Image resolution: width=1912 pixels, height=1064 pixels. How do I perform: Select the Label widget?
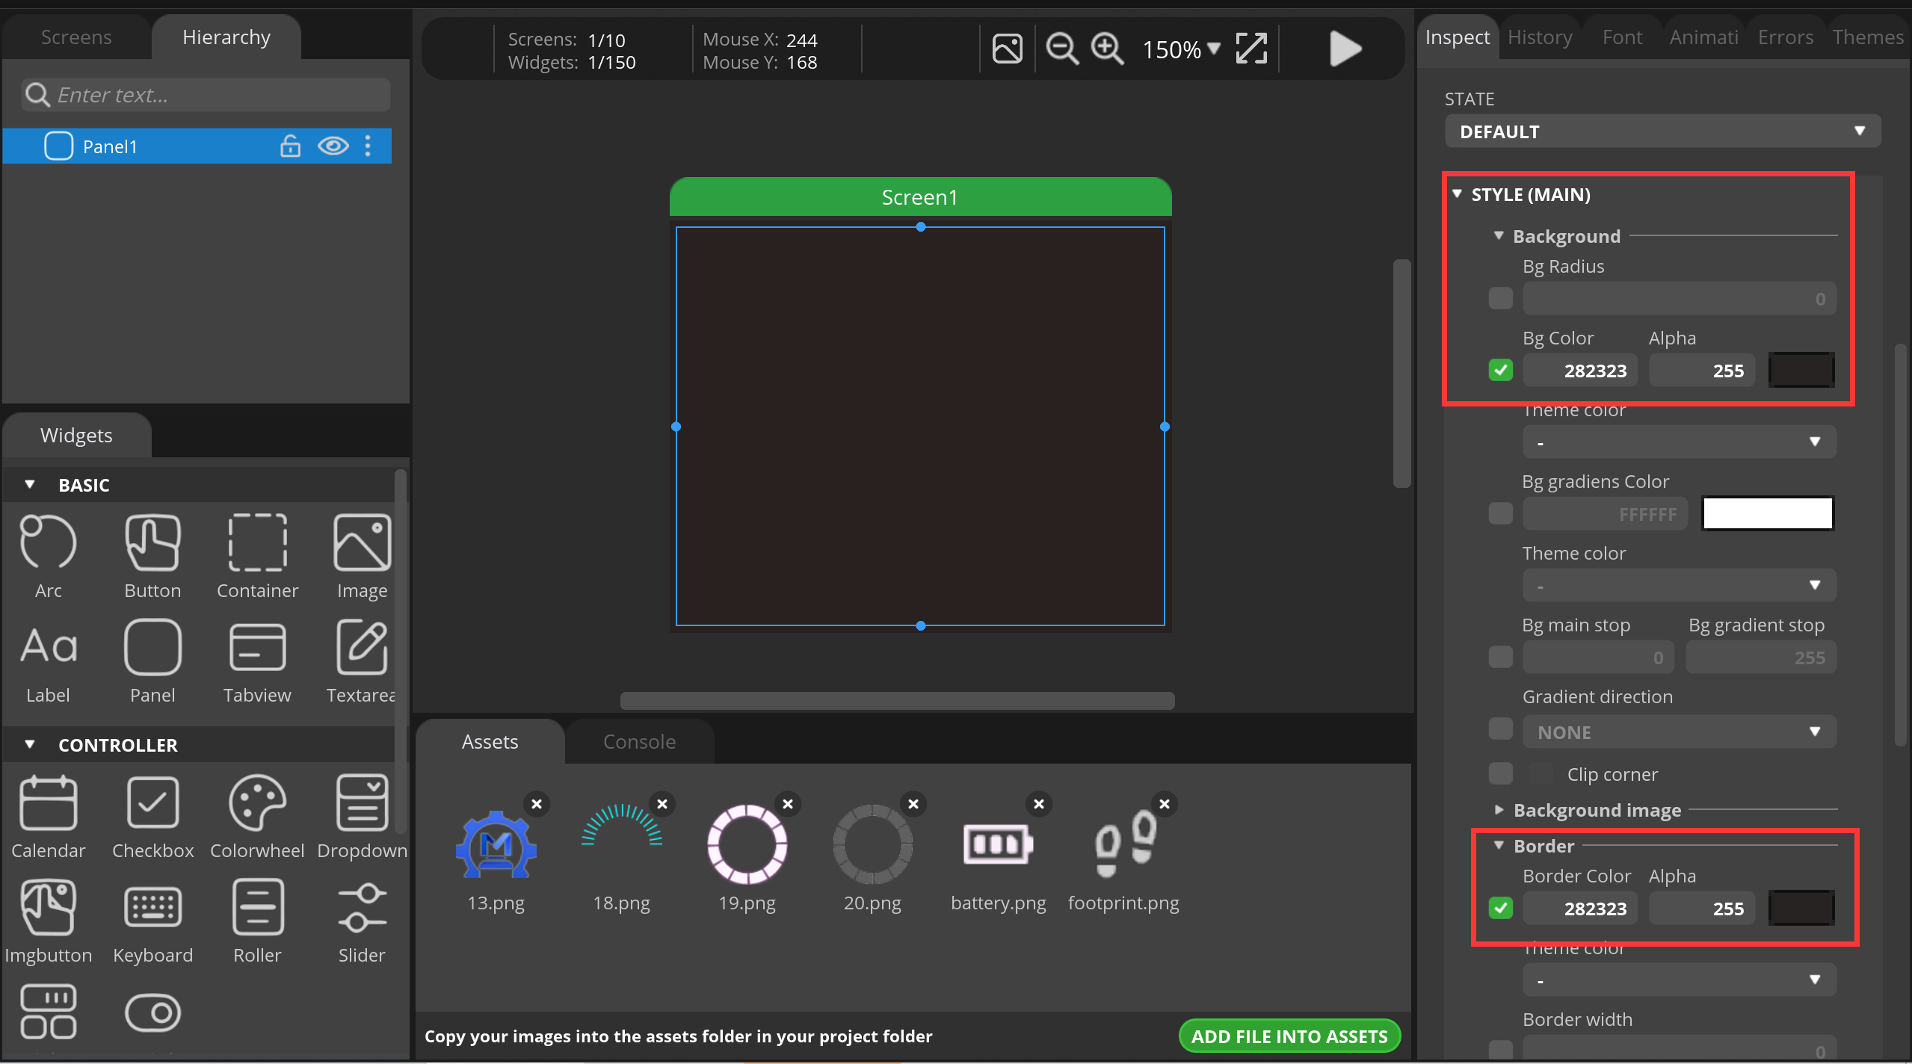pyautogui.click(x=48, y=661)
